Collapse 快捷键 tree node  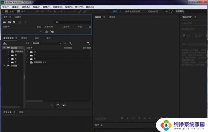tap(4, 65)
